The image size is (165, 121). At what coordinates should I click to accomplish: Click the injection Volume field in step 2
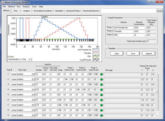[46, 79]
